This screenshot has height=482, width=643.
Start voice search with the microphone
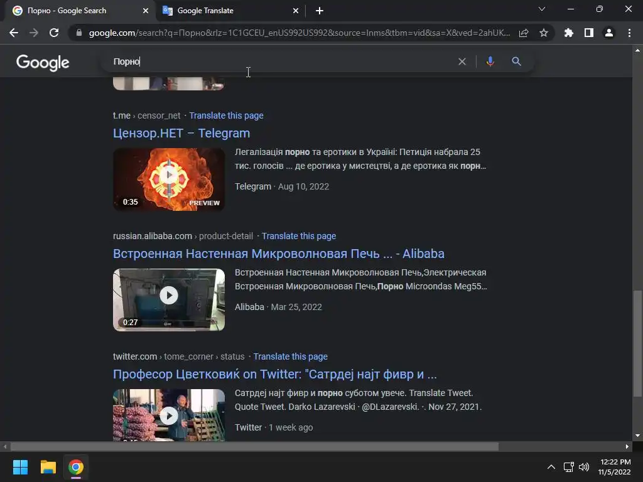point(490,62)
